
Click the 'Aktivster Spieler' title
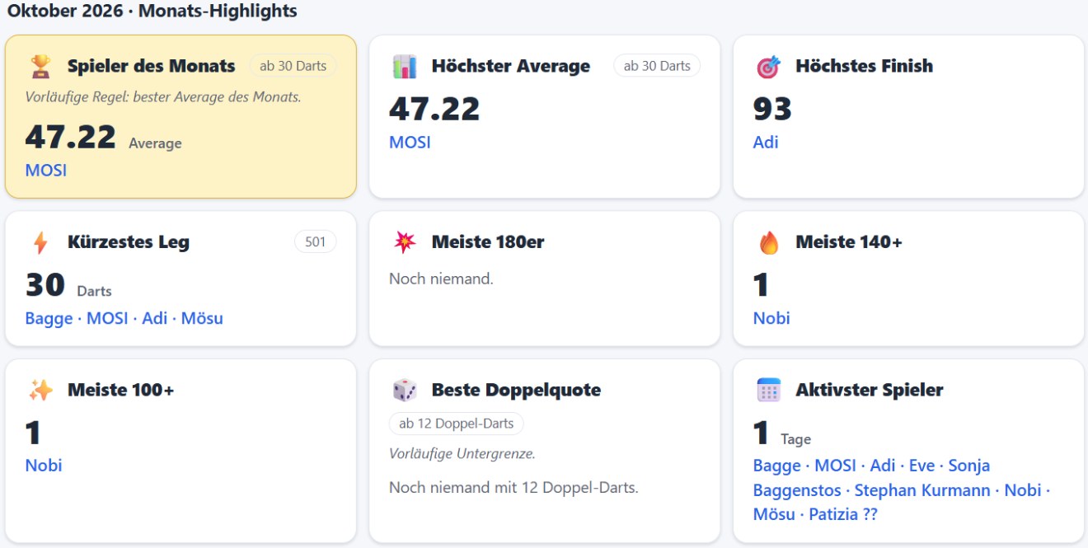point(870,390)
